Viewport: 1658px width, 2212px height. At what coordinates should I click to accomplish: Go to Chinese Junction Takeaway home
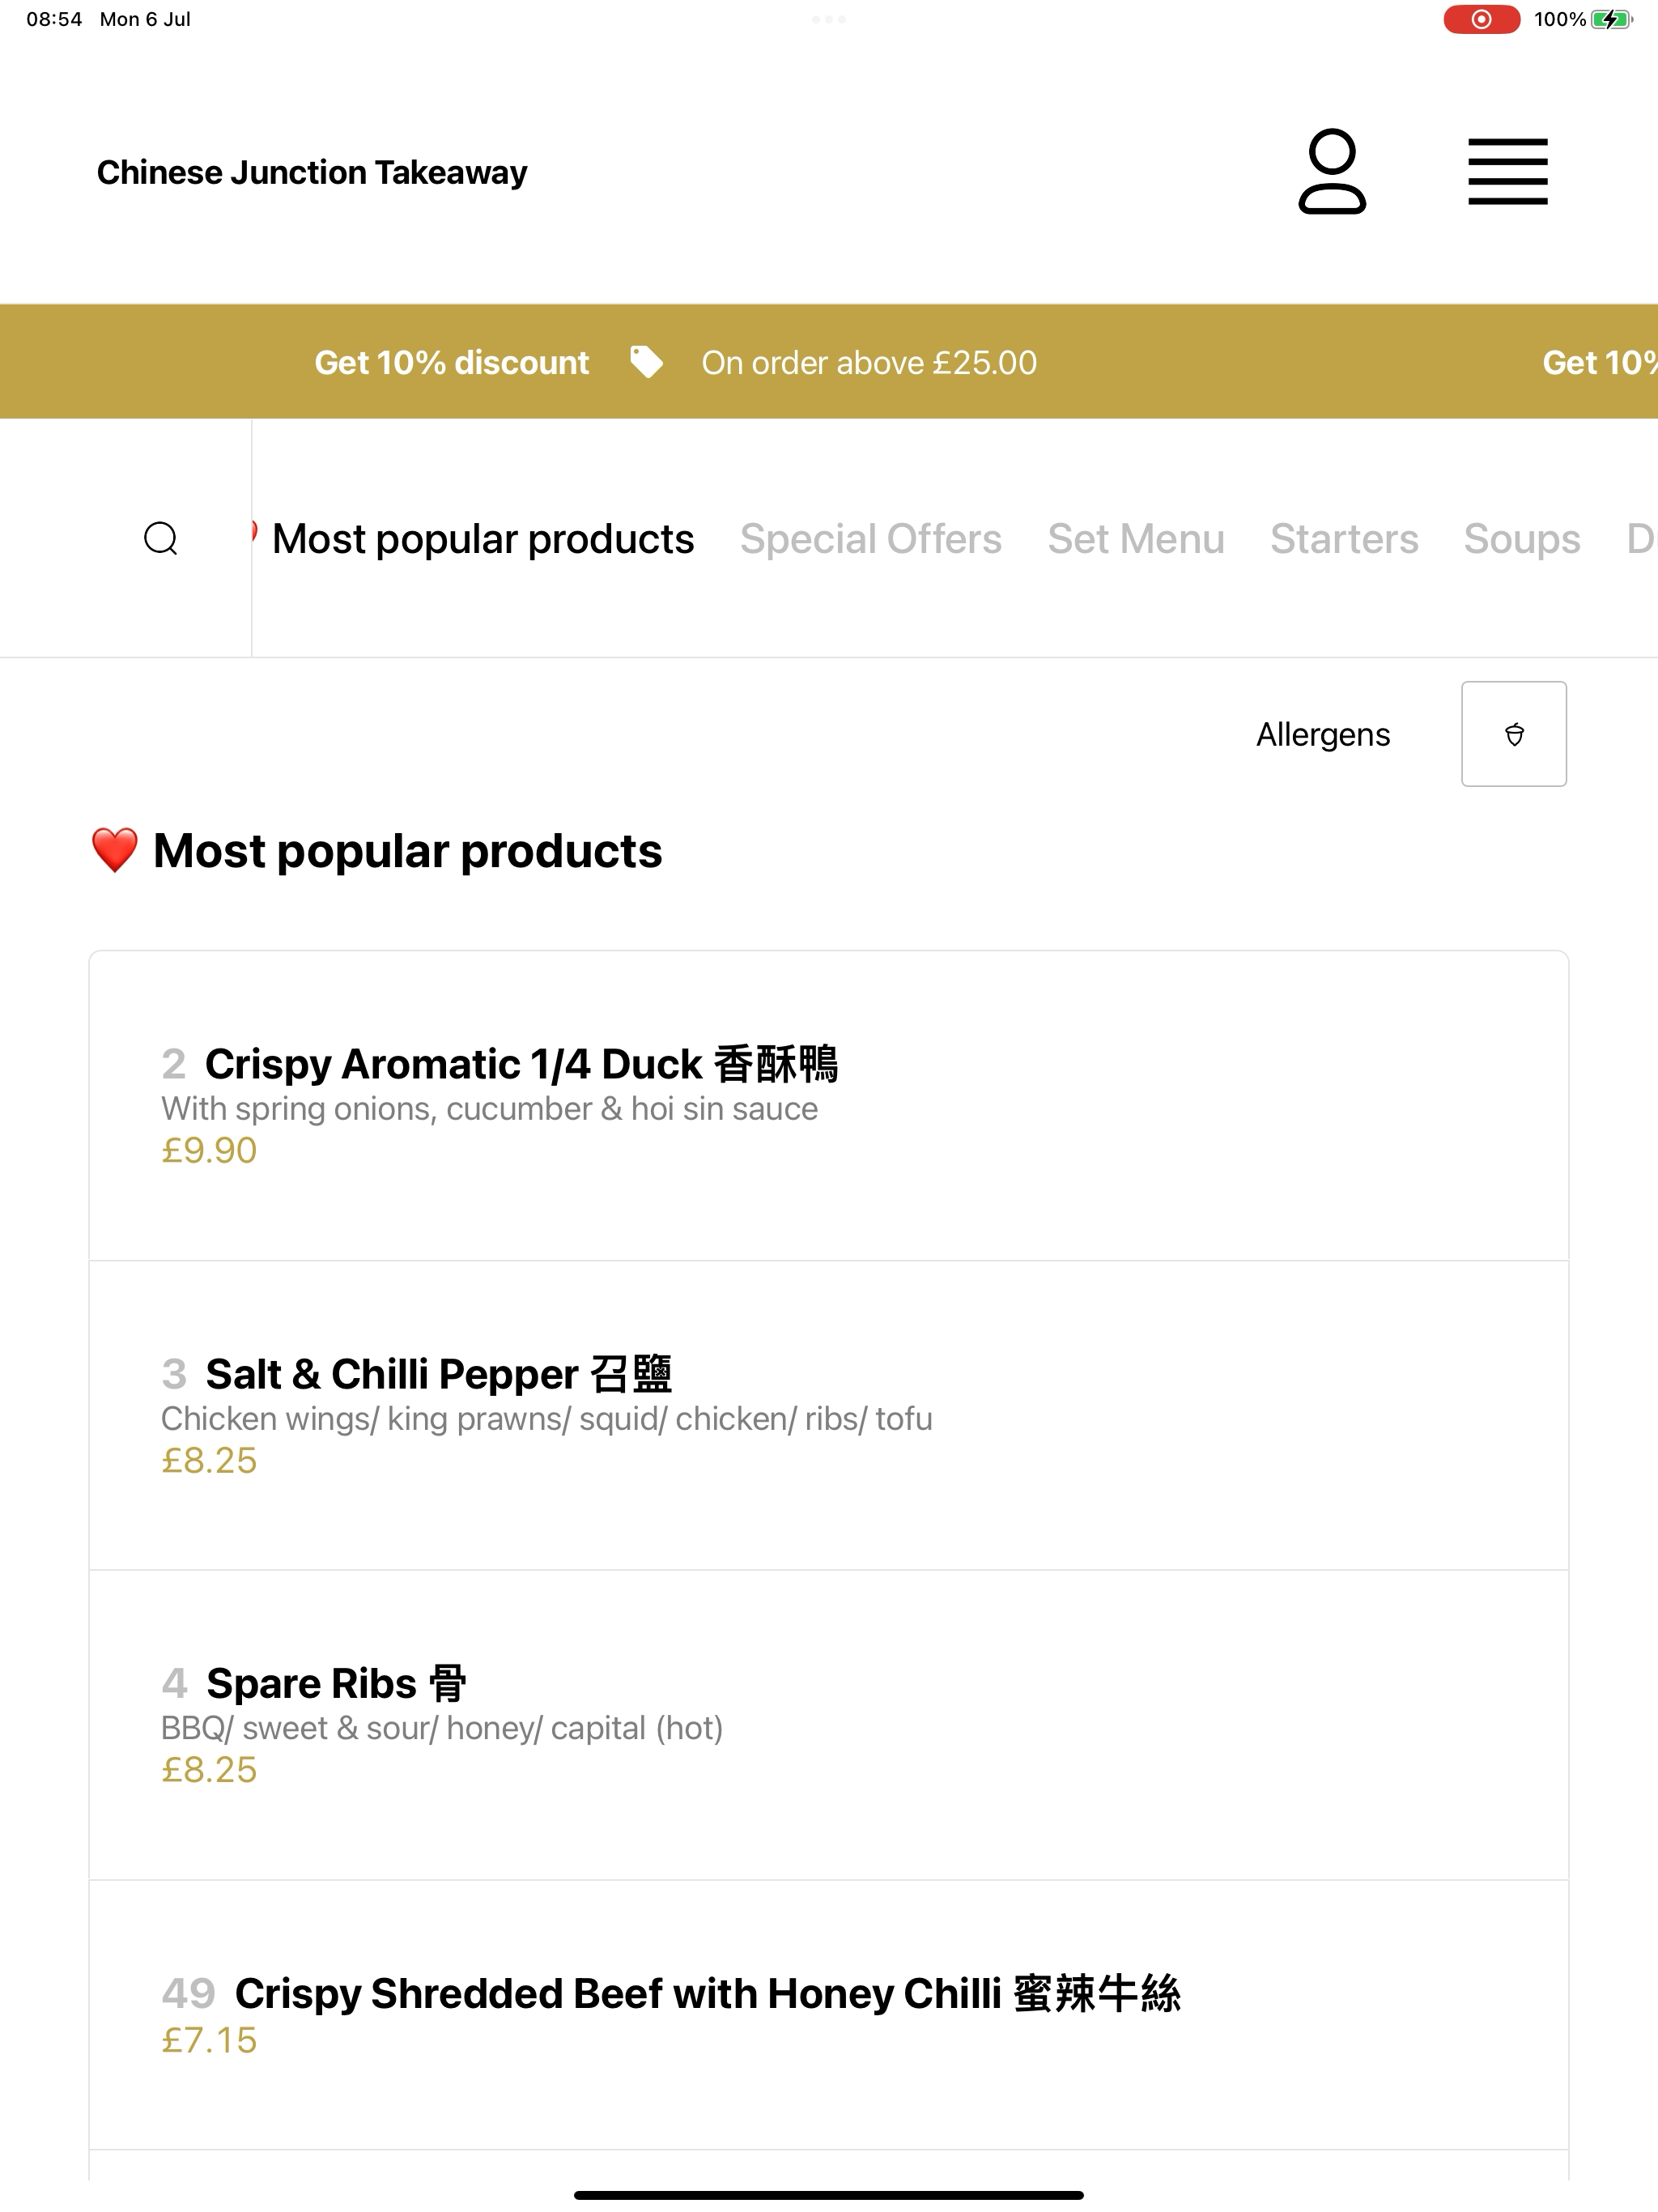pyautogui.click(x=312, y=172)
